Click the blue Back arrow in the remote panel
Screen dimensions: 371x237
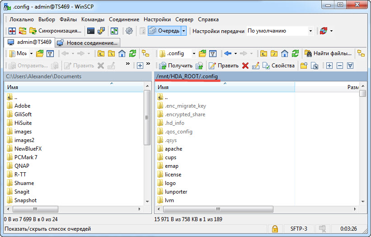228,53
